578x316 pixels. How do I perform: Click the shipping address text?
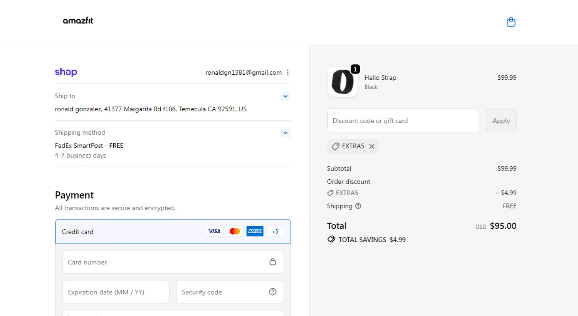point(151,109)
